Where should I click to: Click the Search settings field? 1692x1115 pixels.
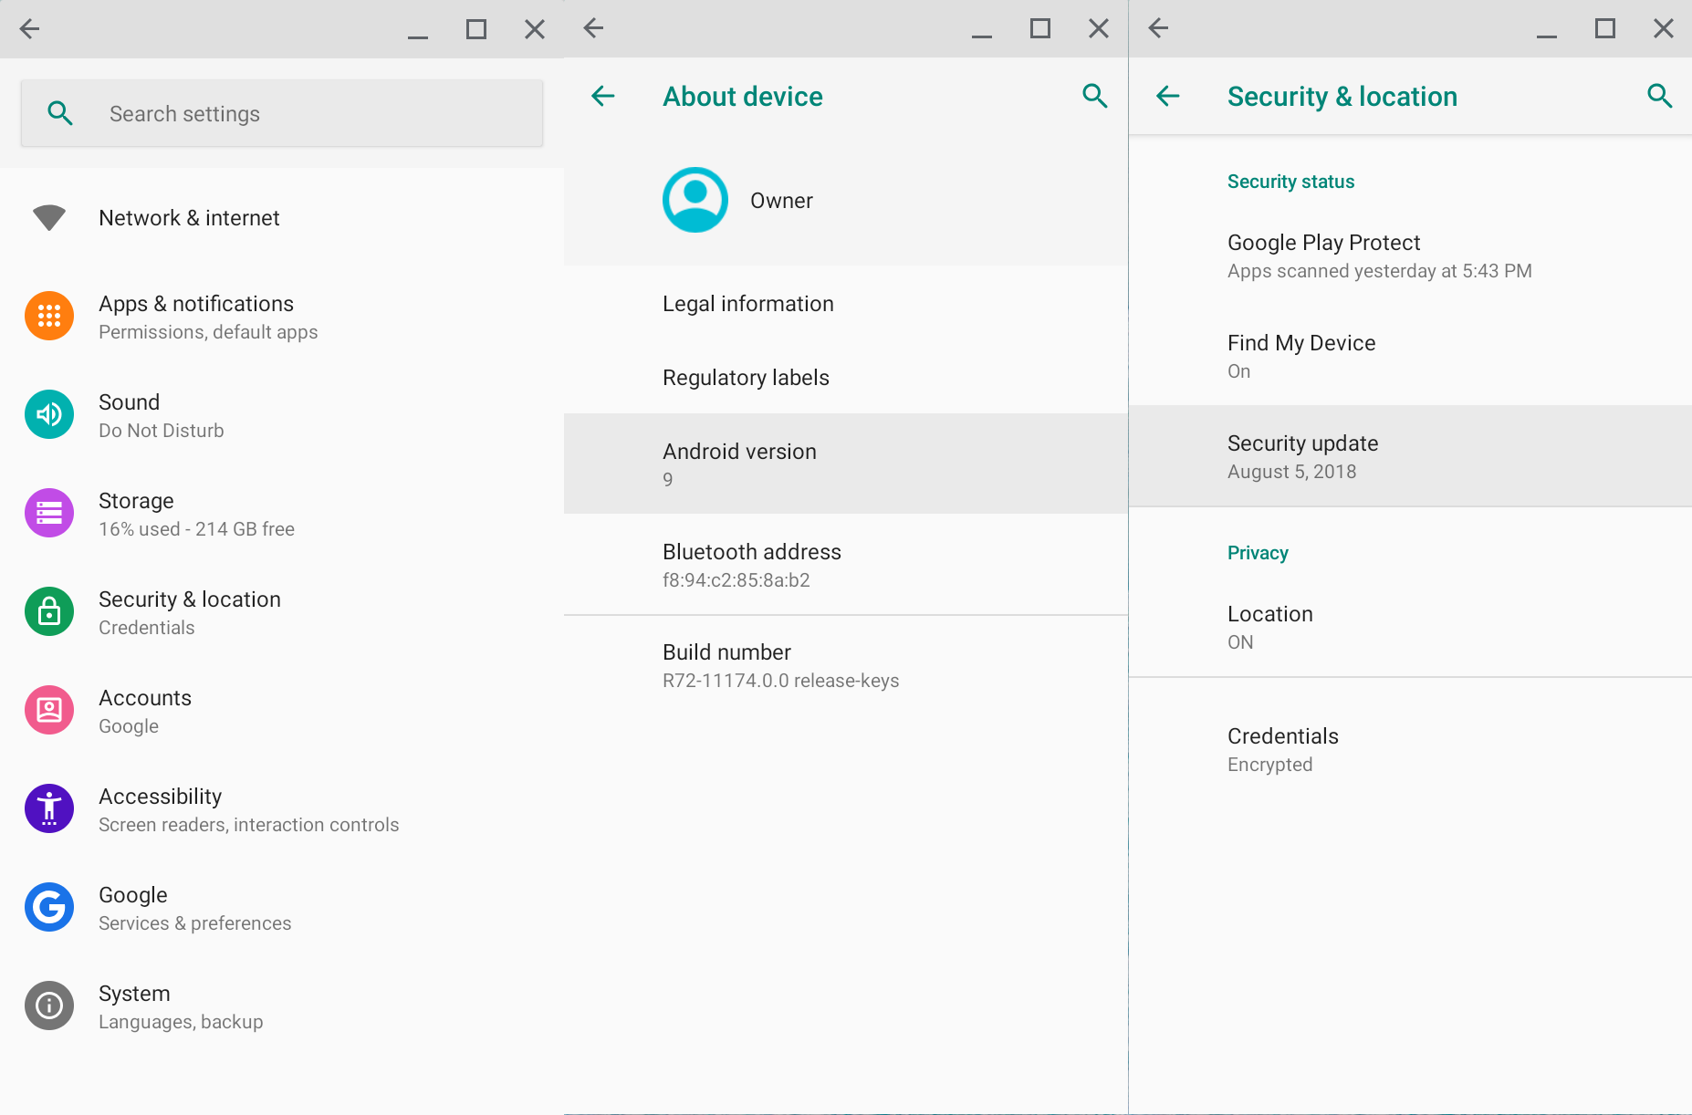[x=282, y=114]
